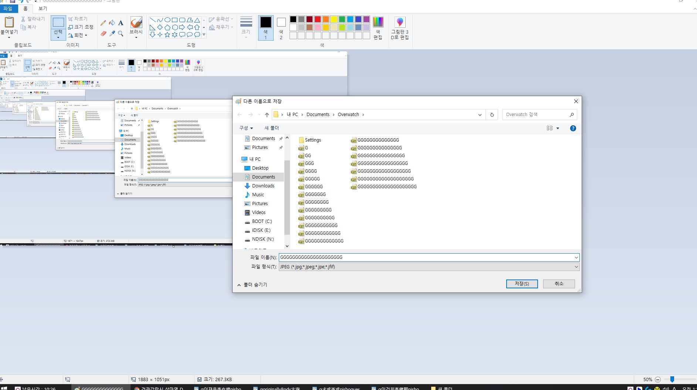Adjust the zoom slider in status bar
The image size is (697, 390).
tap(672, 379)
